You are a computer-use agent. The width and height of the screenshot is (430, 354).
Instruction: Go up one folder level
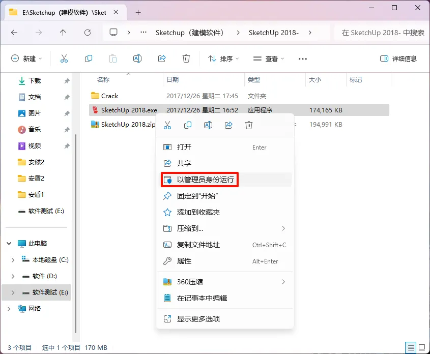[x=63, y=33]
